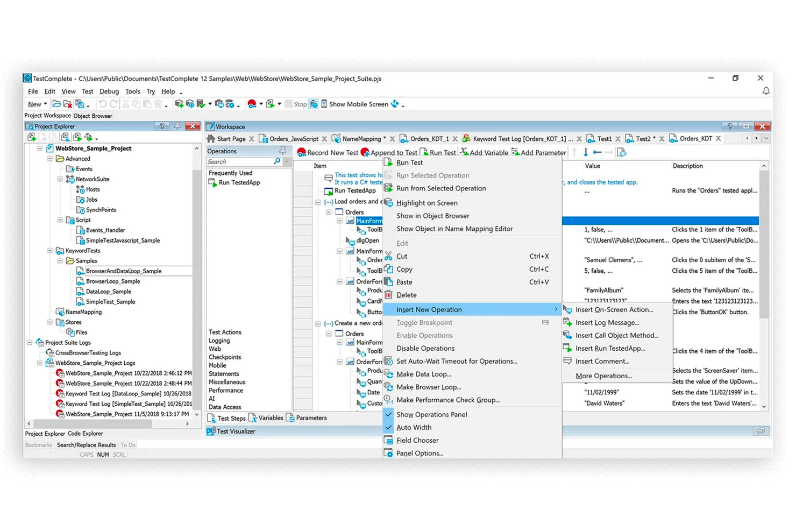This screenshot has height=531, width=796.
Task: Click Add Parameter button
Action: [x=538, y=152]
